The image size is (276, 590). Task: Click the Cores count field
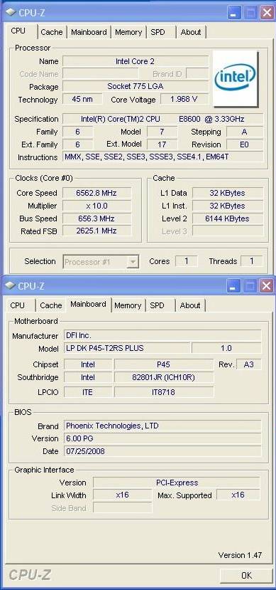pos(187,261)
